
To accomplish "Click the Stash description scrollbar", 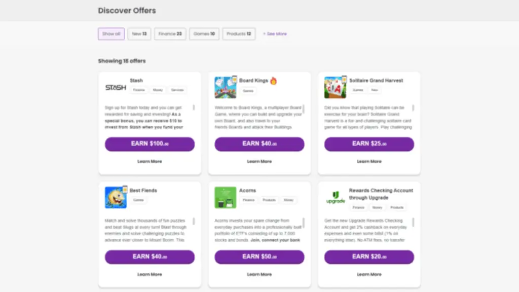I will [x=194, y=107].
